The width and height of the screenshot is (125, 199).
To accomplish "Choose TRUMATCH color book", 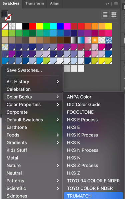I will 93,196.
